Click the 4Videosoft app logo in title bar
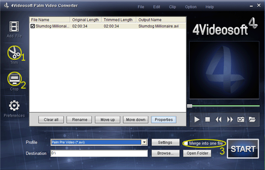265x170 pixels. pos(7,5)
